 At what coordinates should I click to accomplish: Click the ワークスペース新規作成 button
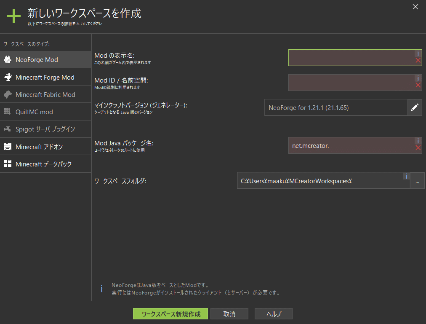pos(170,313)
